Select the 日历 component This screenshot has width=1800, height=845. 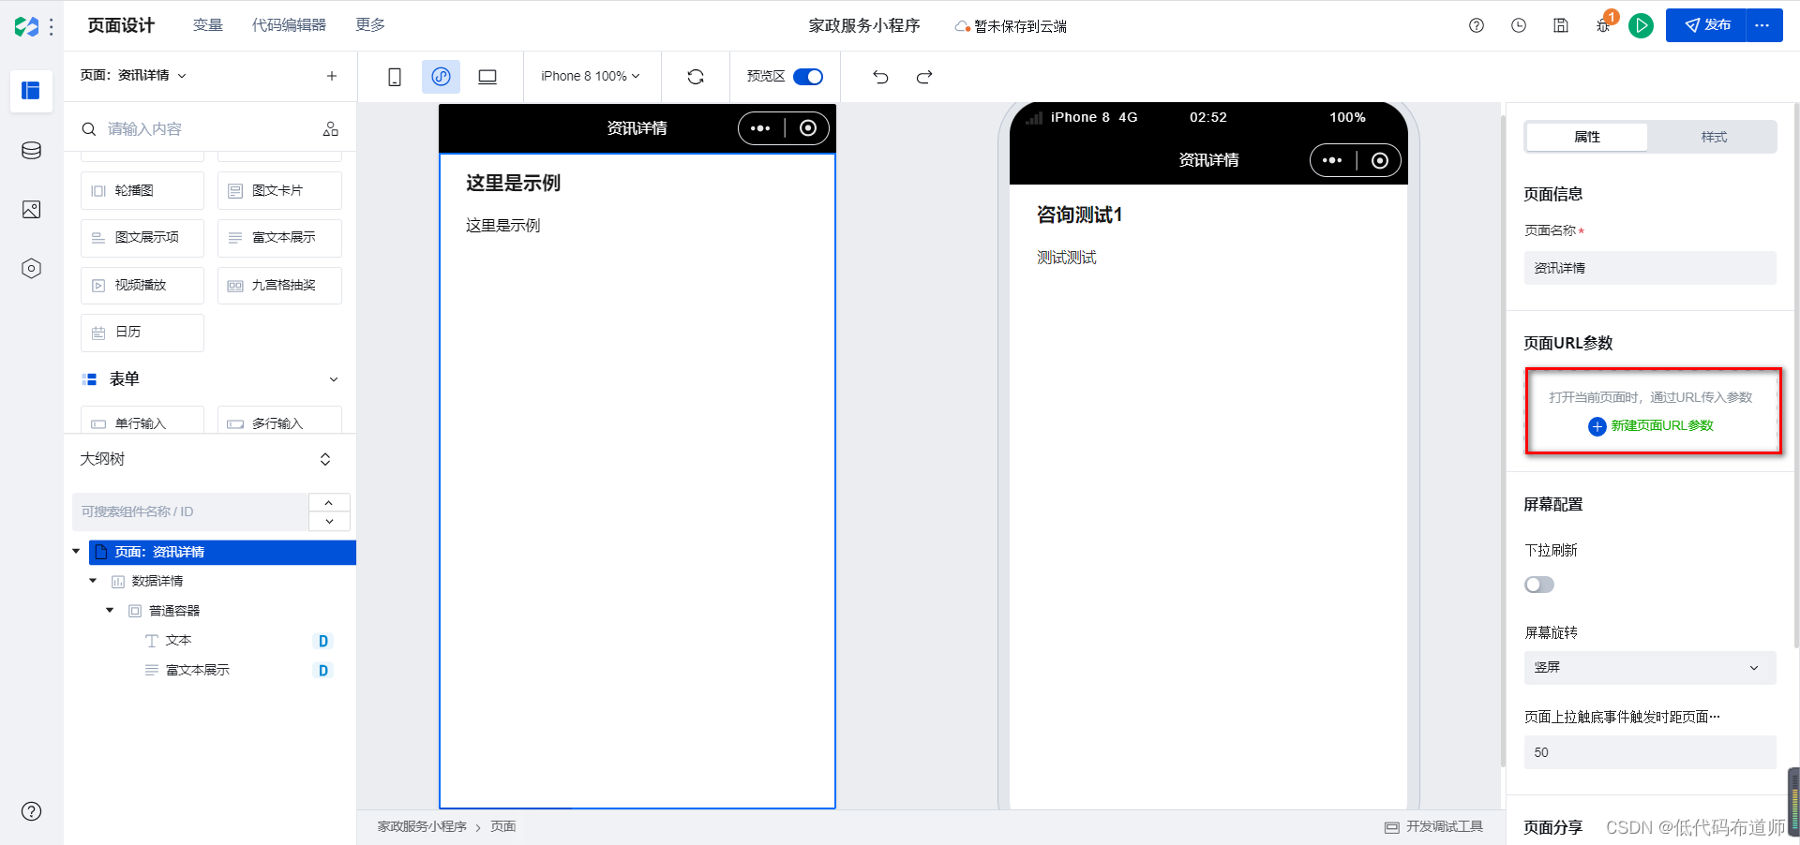(142, 333)
